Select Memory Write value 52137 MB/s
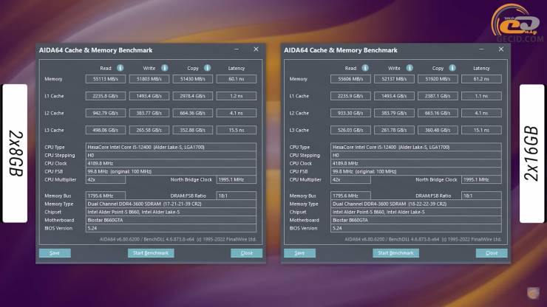This screenshot has height=307, width=547. [394, 79]
